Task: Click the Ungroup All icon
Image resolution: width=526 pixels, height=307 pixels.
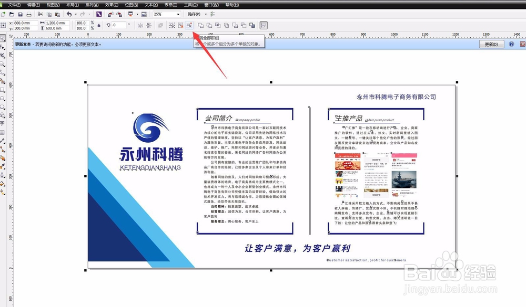Action: [189, 25]
